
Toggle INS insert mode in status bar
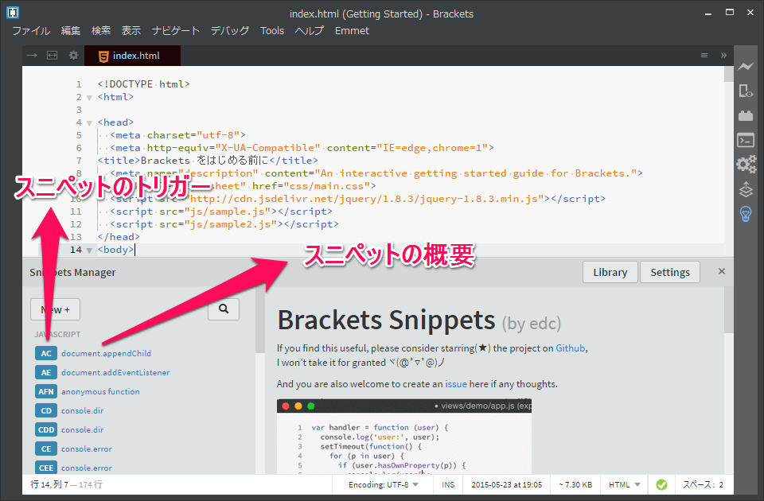pos(448,485)
